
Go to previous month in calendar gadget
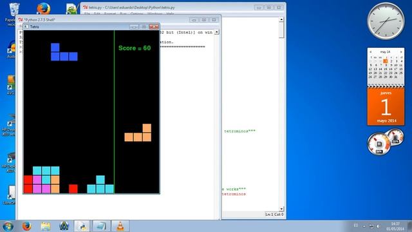pos(371,52)
